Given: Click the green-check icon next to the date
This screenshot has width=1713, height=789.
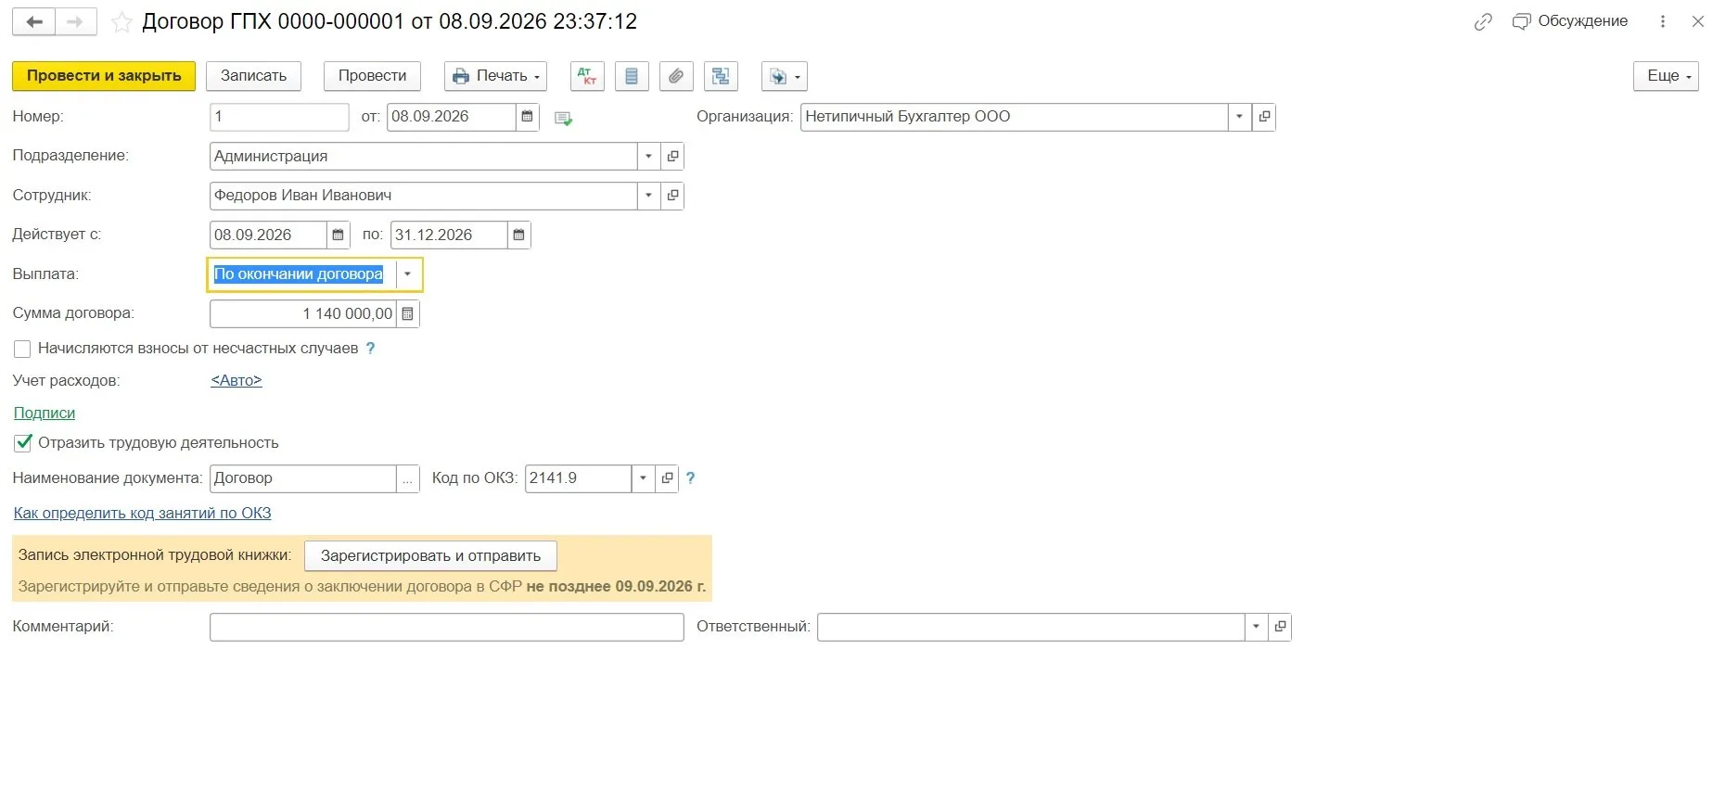Looking at the screenshot, I should click(x=563, y=118).
